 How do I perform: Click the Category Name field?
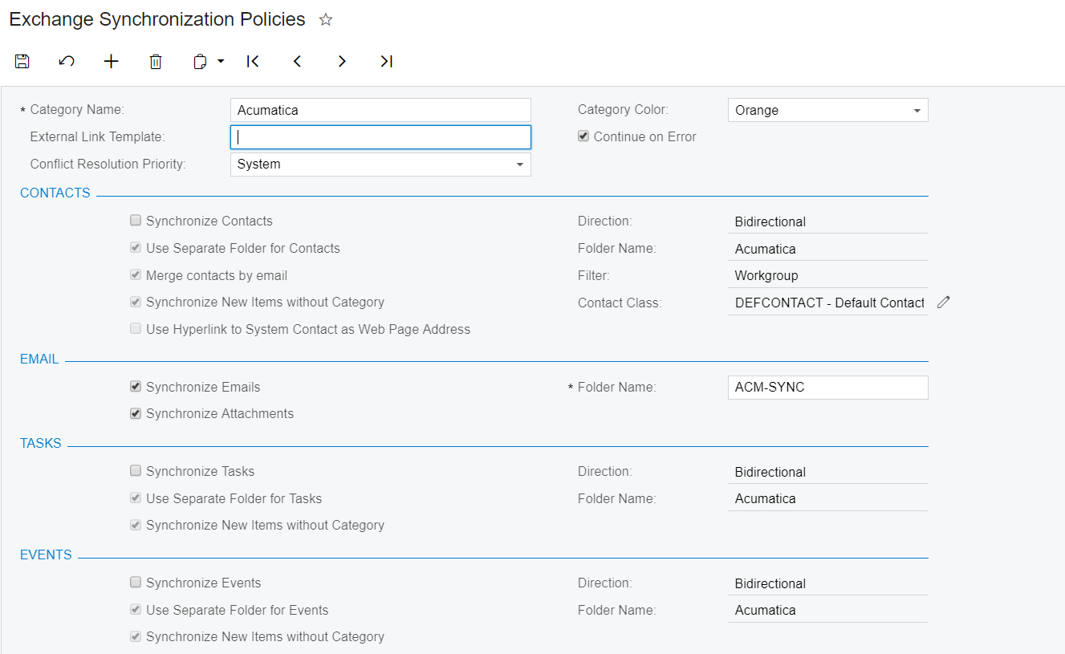click(380, 110)
